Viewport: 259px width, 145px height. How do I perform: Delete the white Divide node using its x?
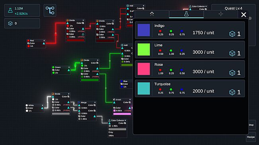click(69, 94)
